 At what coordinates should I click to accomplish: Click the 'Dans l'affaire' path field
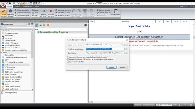(105, 53)
